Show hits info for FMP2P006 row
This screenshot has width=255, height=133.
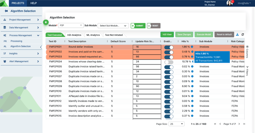[x=192, y=71]
